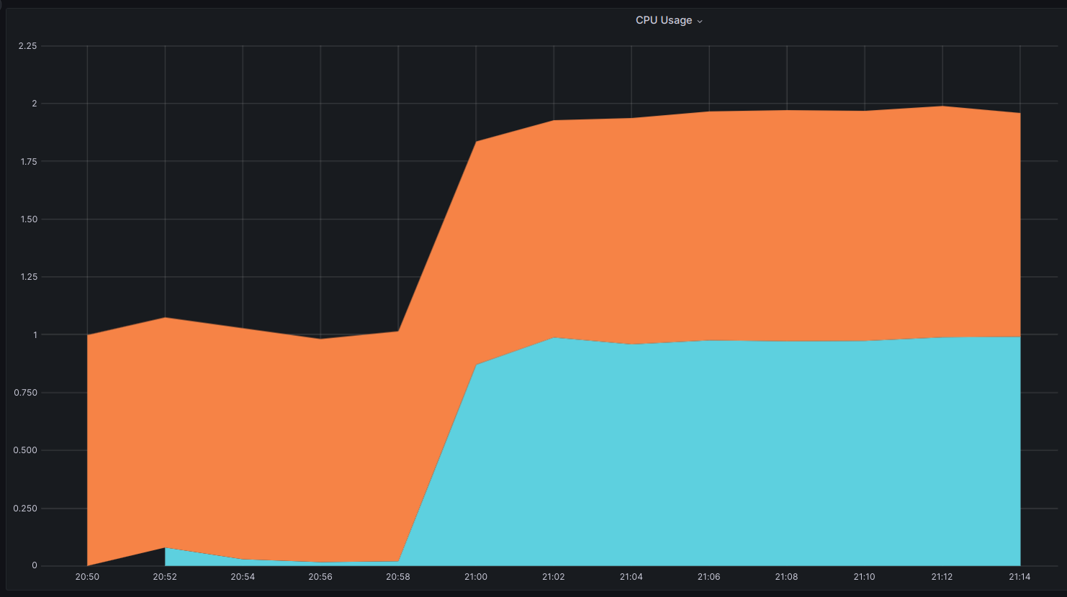Click the 1.50 y-axis label
This screenshot has height=597, width=1067.
coord(29,219)
